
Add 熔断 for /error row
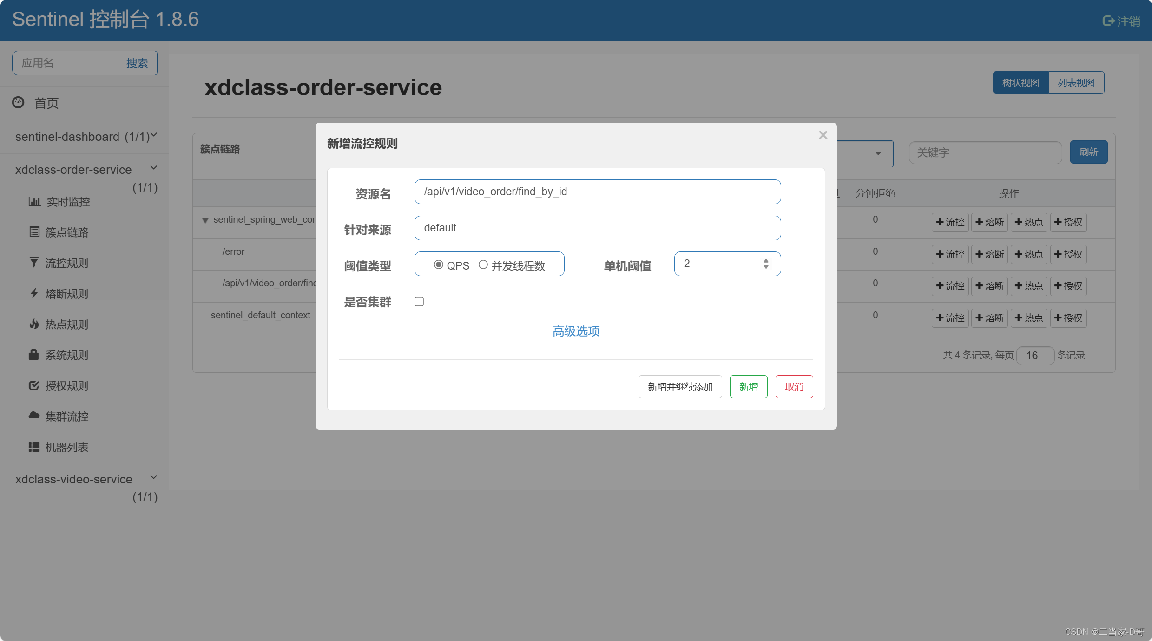[989, 254]
